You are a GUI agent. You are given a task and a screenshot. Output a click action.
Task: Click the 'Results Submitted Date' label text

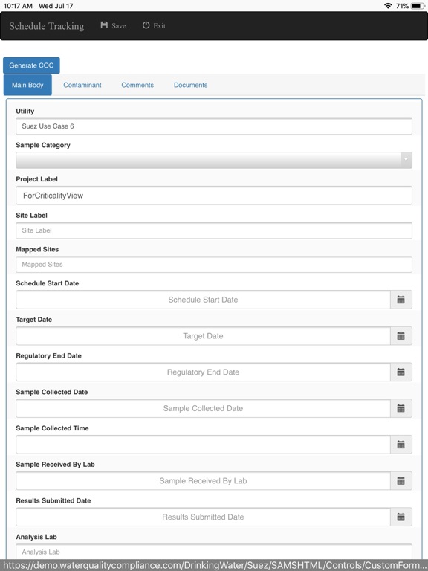pos(53,500)
